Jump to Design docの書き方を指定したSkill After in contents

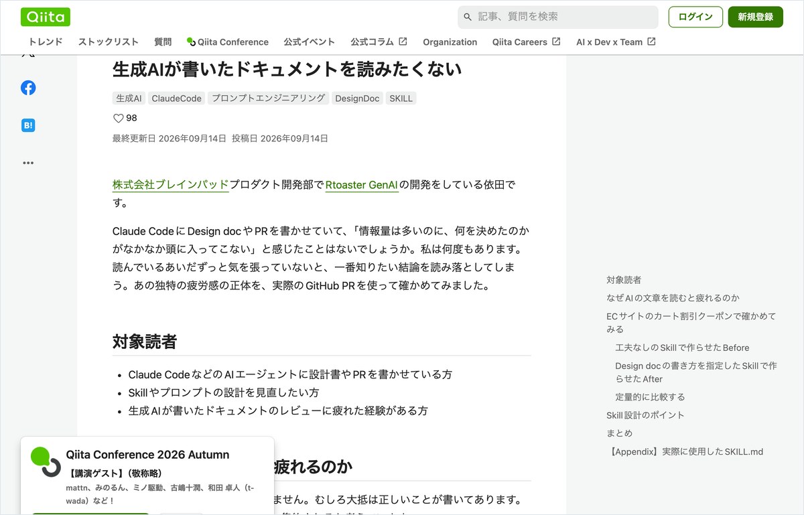click(x=696, y=372)
